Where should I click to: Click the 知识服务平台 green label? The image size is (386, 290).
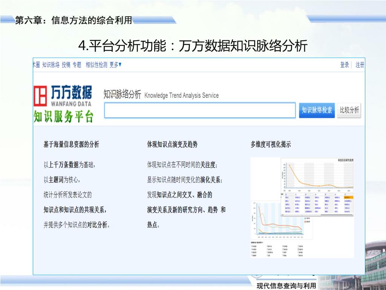coord(63,117)
